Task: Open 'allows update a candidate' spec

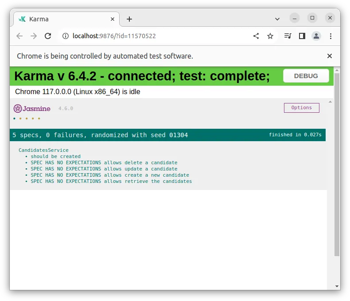Action: 104,169
